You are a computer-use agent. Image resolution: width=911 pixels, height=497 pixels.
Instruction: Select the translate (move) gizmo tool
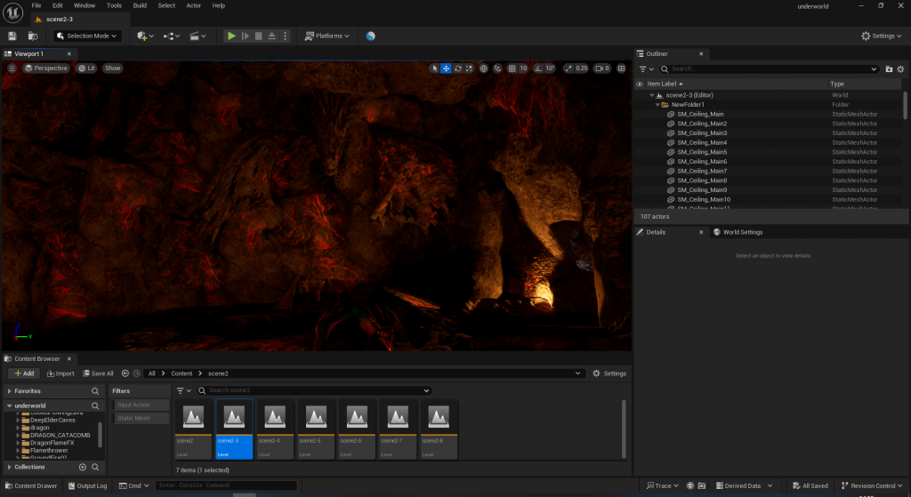(446, 68)
